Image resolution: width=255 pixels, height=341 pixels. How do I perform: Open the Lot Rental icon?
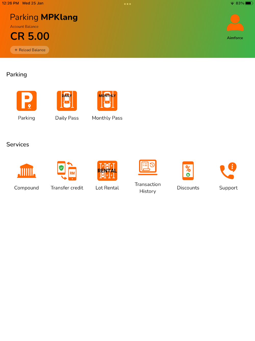tap(107, 170)
